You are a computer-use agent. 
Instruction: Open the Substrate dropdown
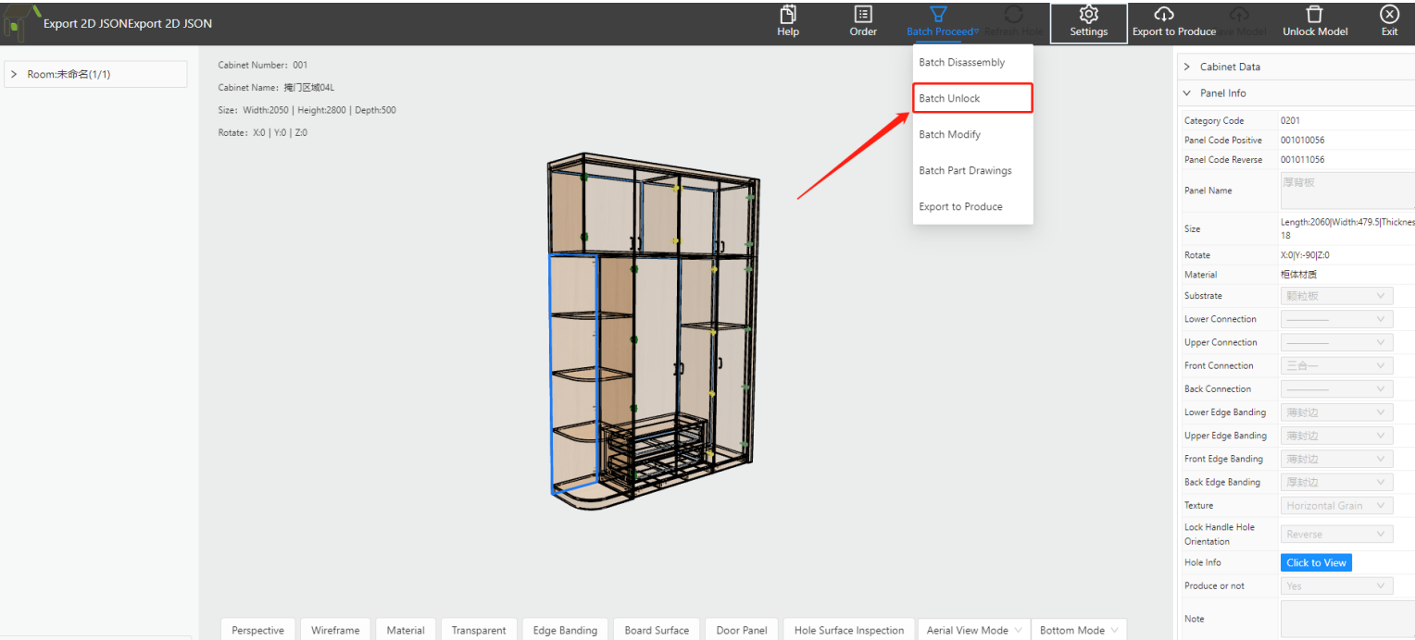tap(1336, 296)
